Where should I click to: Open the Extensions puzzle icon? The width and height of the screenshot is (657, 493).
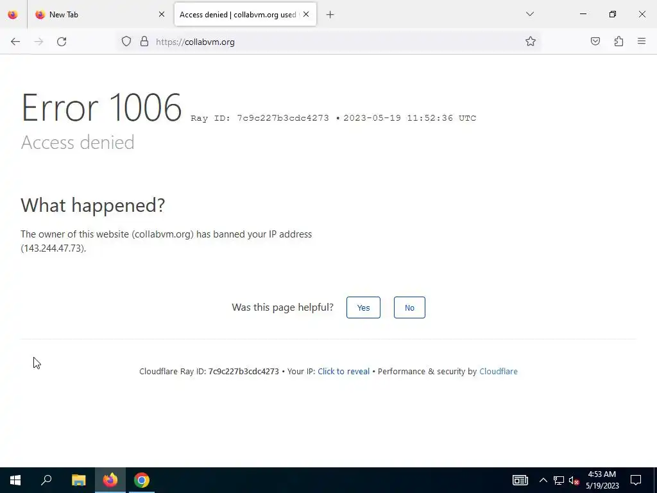619,42
